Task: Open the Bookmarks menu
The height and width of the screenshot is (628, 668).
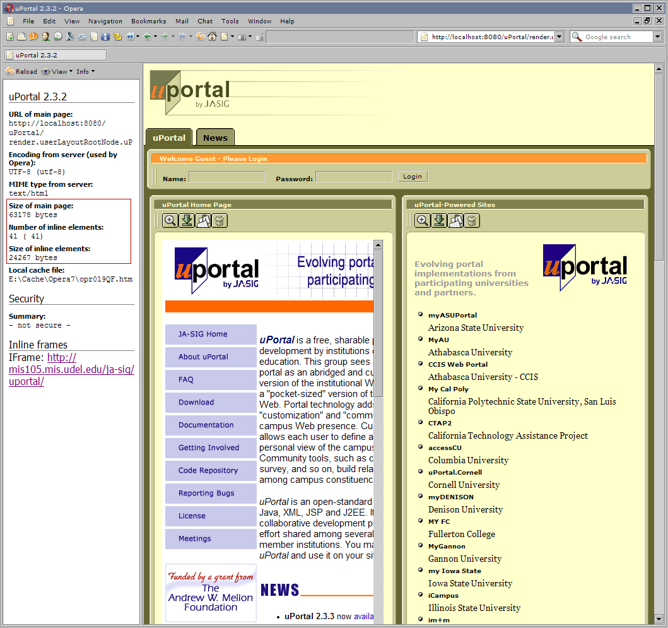Action: pos(149,21)
